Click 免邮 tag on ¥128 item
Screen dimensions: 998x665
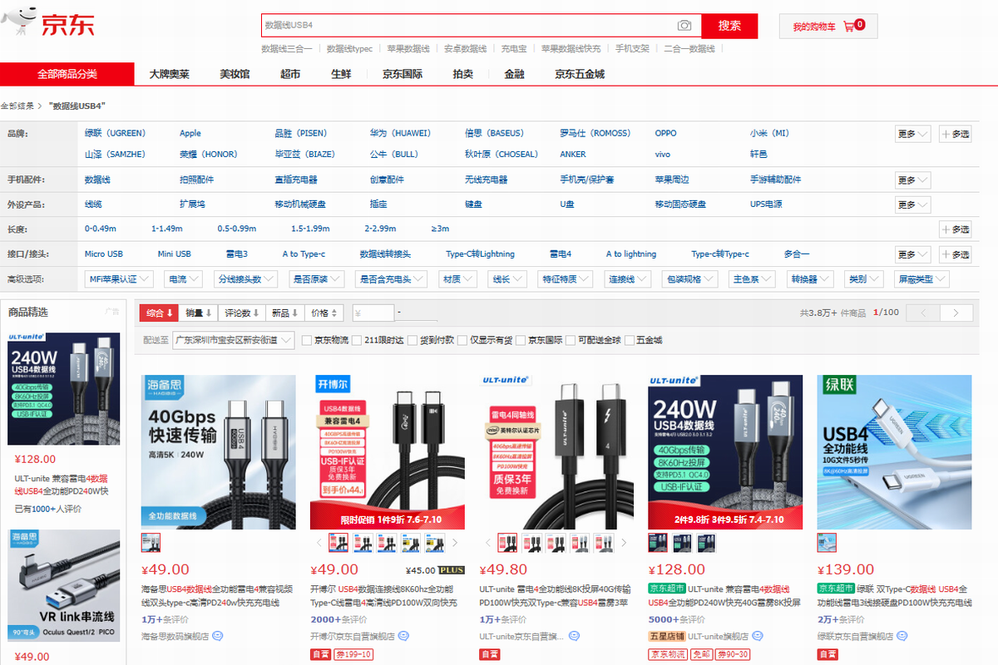click(x=701, y=654)
